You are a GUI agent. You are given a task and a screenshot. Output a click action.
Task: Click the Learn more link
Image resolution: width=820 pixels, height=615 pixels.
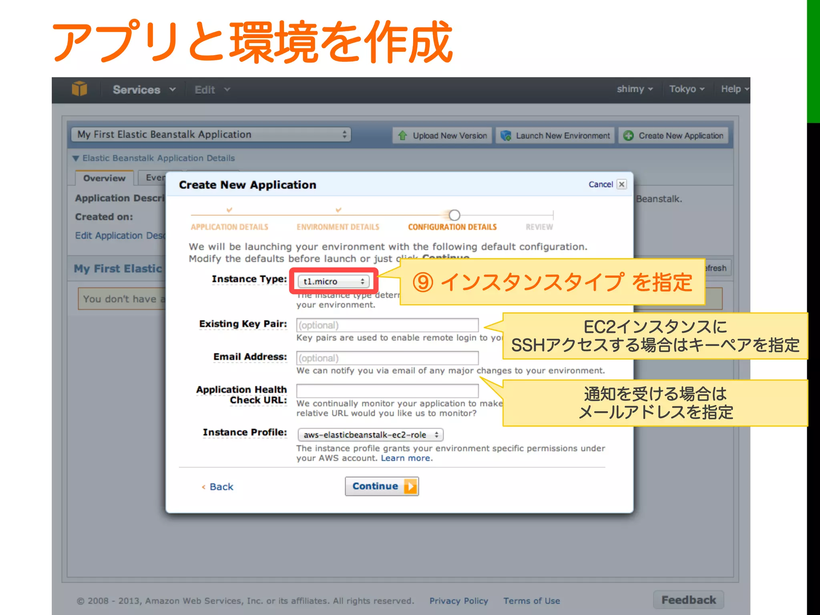tap(406, 458)
